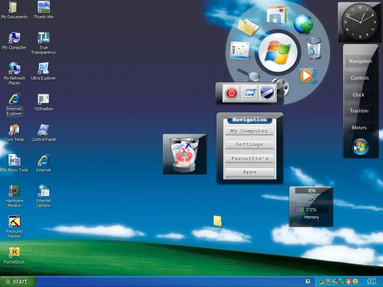Open the Control Panel desktop shortcut

tap(43, 133)
